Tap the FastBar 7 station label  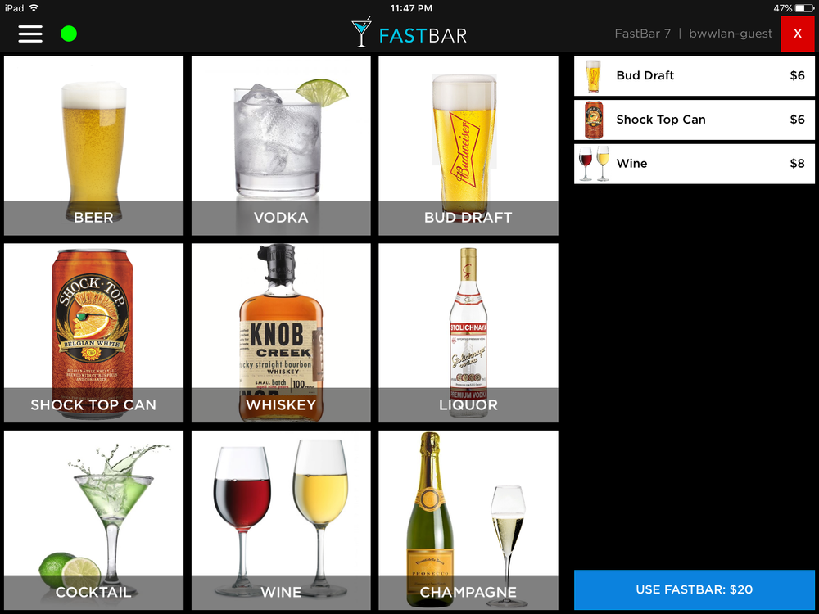click(642, 34)
